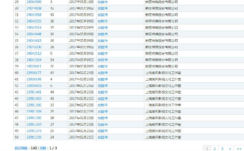
Task: Open registration number 22901350 link
Action: (34, 118)
